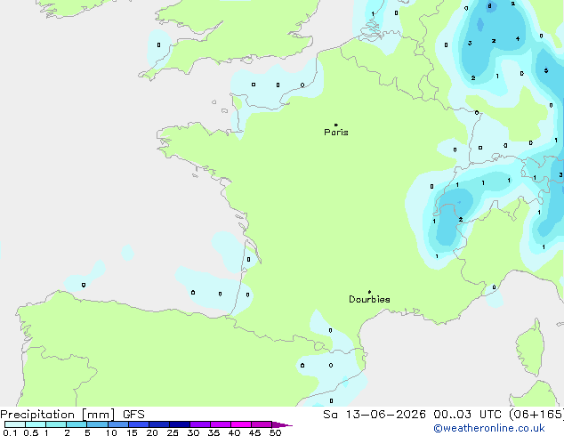Select the 25–30 mm legend swatch
This screenshot has height=436, width=564.
click(179, 424)
